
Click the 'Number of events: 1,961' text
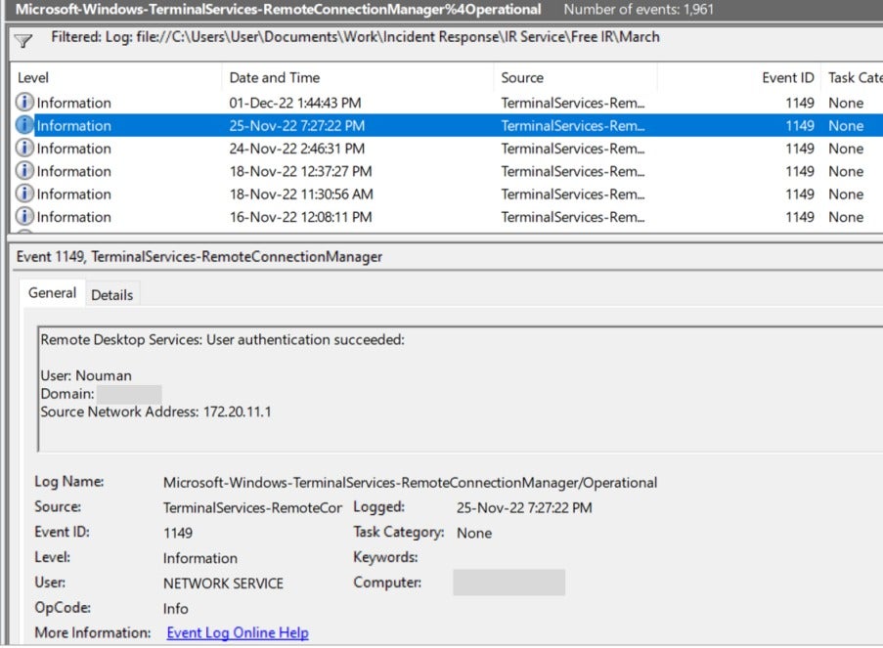pos(639,10)
